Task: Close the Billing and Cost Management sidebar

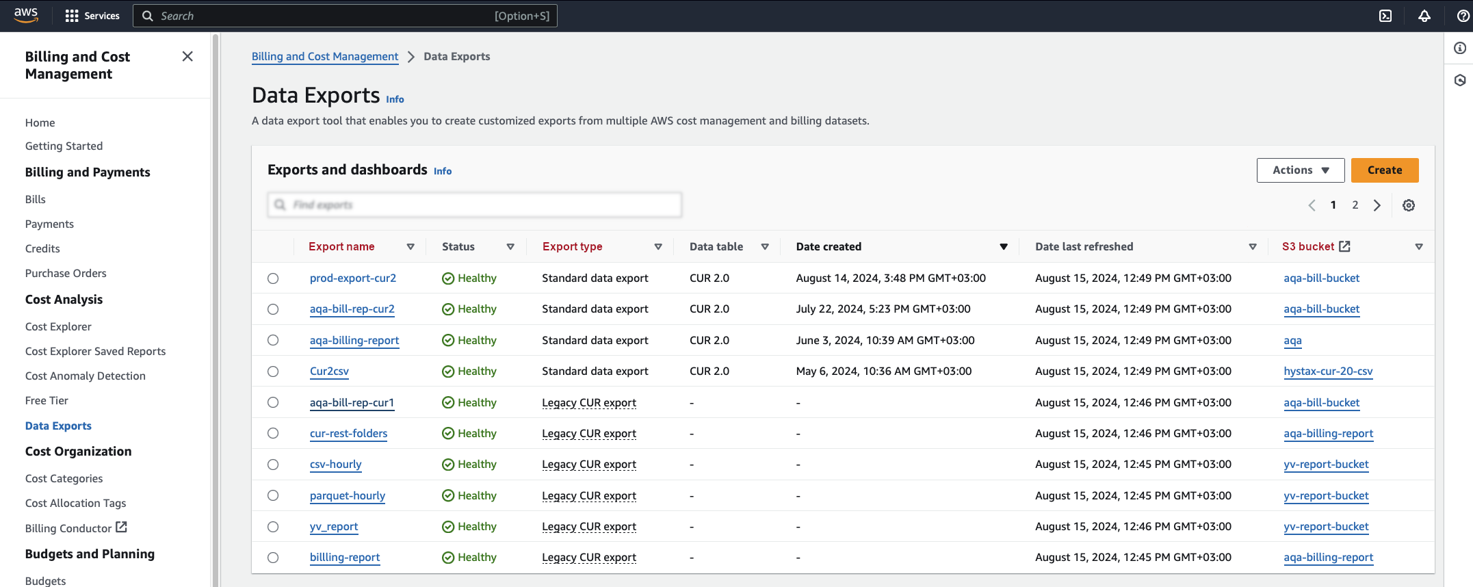Action: pyautogui.click(x=187, y=56)
